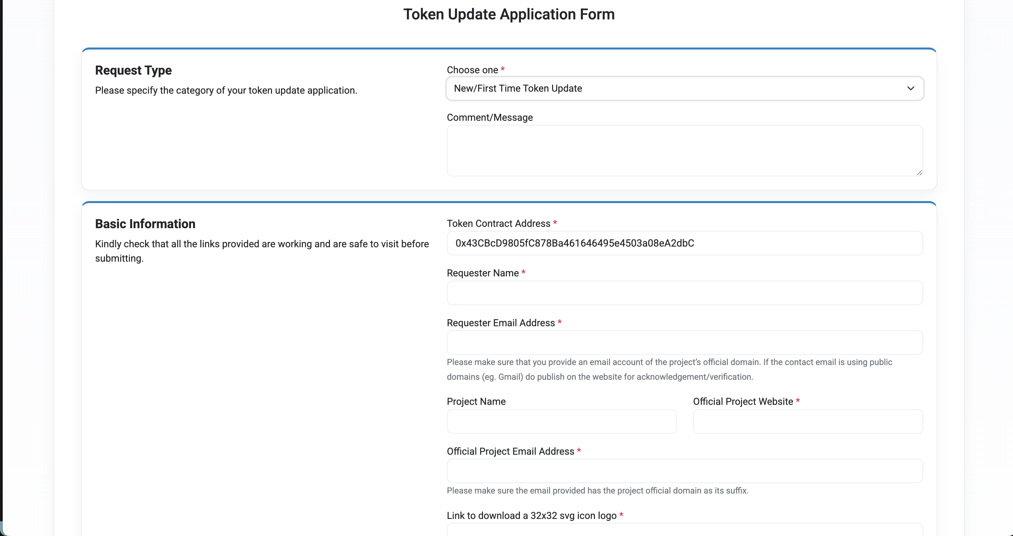
Task: Click the Token Update Application Form title
Action: coord(509,14)
